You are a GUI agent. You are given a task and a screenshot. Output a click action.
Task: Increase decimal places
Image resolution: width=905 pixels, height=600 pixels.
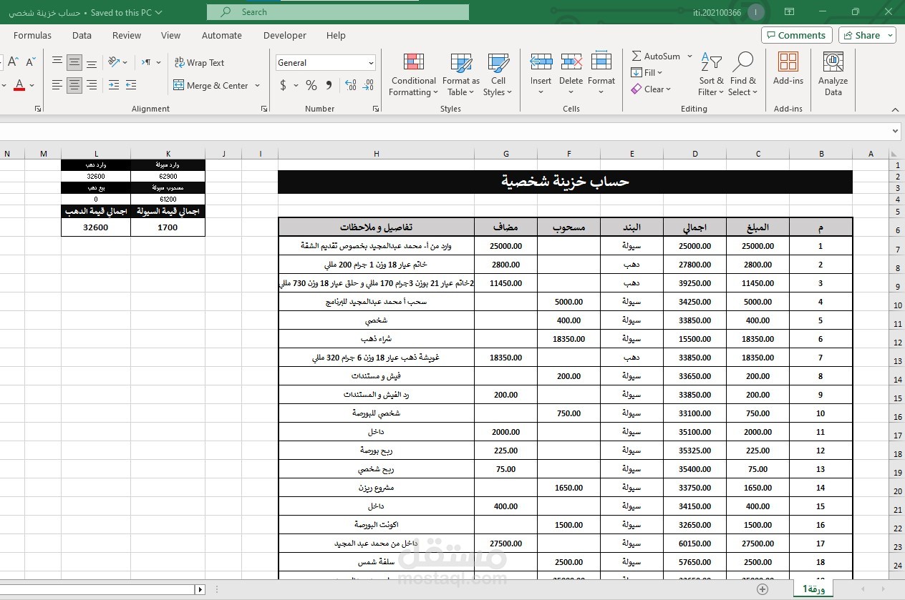click(351, 85)
